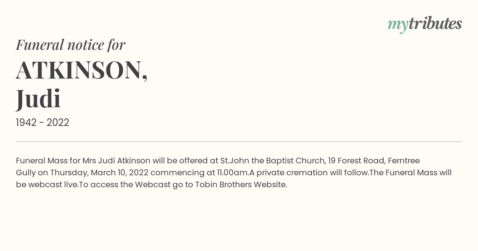Image resolution: width=478 pixels, height=251 pixels.
Task: Click the 'Funeral notice for' heading
Action: pos(71,45)
